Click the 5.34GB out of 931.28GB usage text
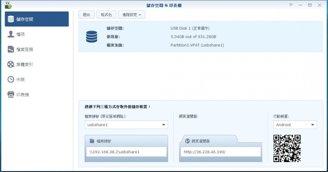 click(193, 36)
